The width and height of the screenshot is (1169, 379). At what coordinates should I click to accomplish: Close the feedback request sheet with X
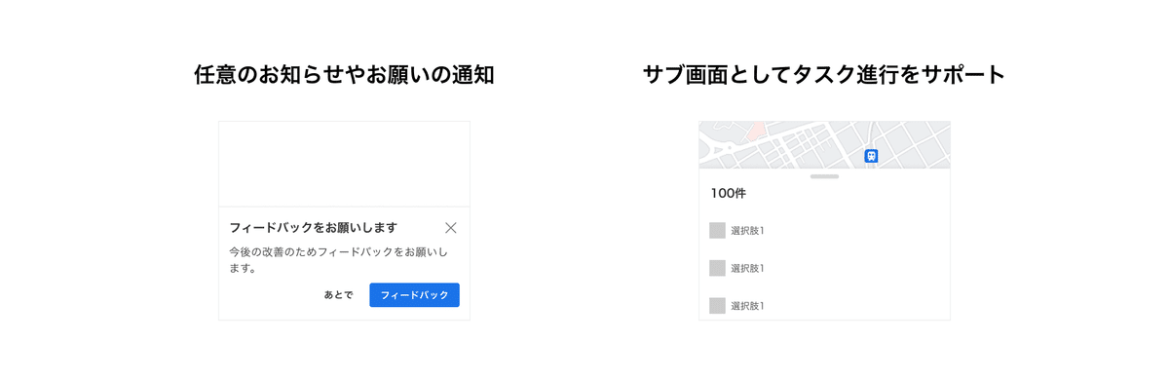point(450,228)
